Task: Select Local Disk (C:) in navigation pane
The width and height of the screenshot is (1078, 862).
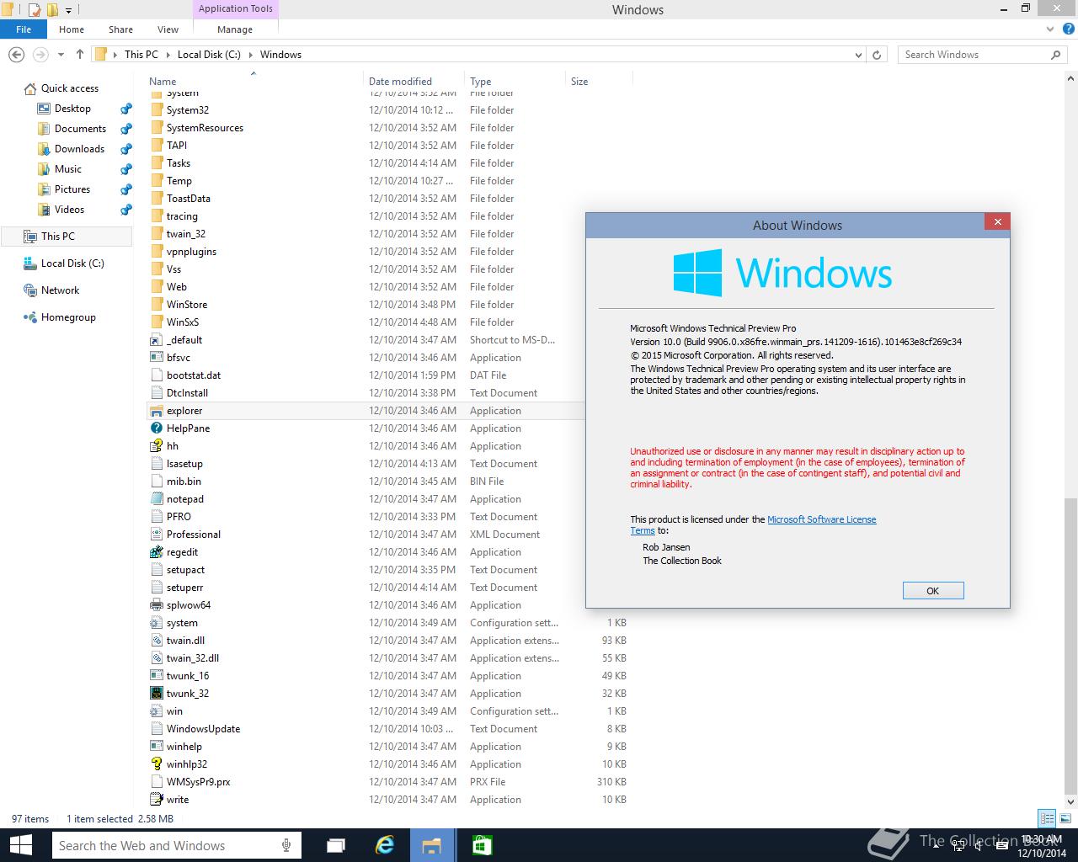Action: (x=72, y=263)
